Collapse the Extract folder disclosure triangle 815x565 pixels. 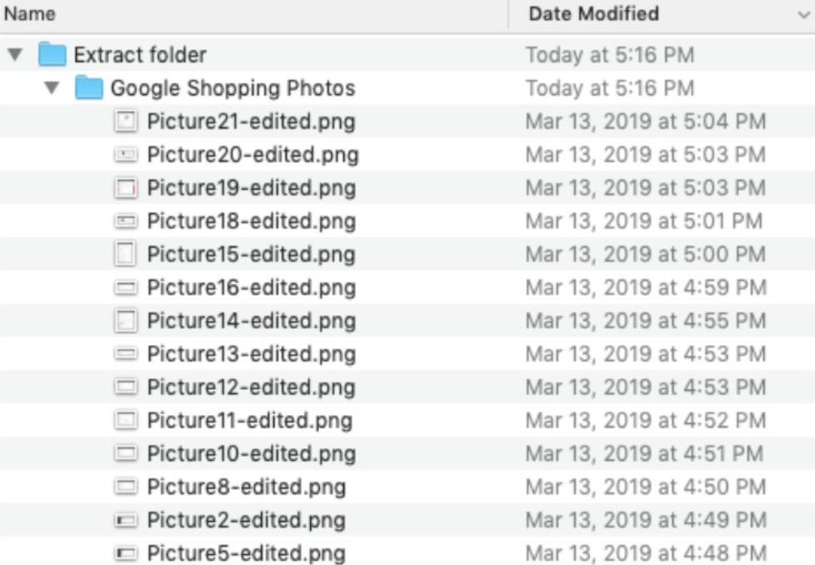(14, 55)
